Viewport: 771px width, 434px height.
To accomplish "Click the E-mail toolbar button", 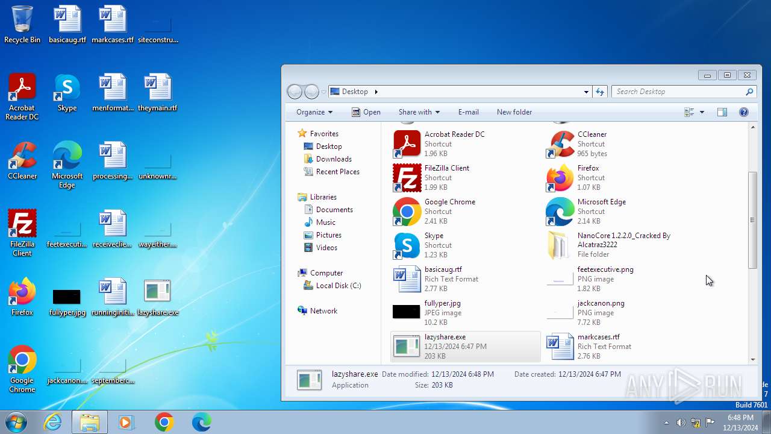I will point(468,112).
